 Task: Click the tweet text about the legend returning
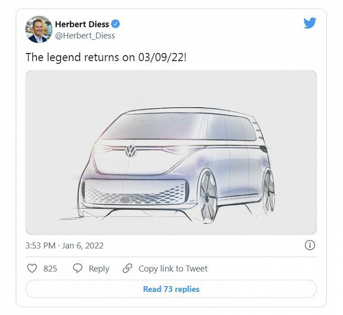pyautogui.click(x=106, y=57)
